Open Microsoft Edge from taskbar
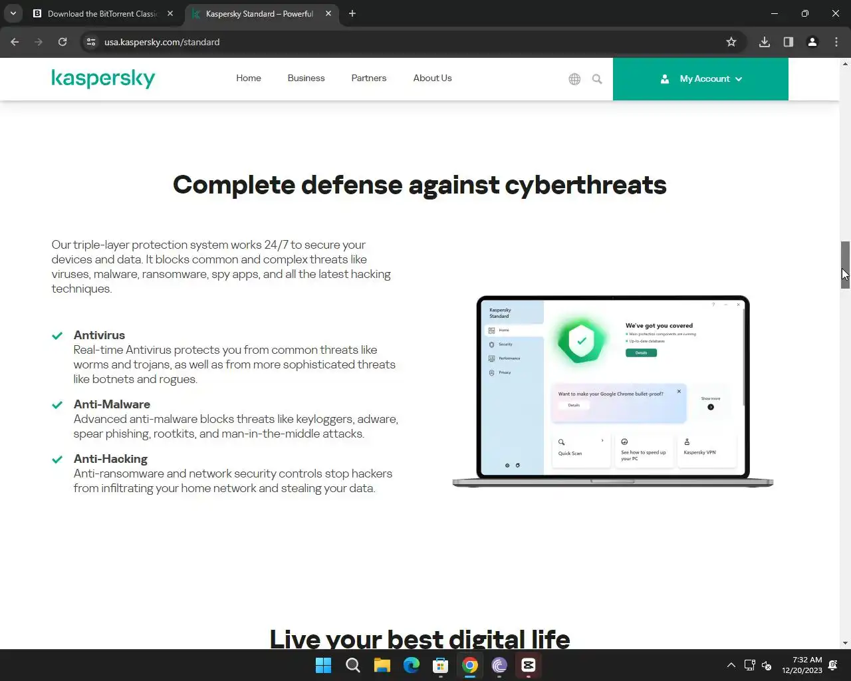The height and width of the screenshot is (681, 851). (412, 665)
